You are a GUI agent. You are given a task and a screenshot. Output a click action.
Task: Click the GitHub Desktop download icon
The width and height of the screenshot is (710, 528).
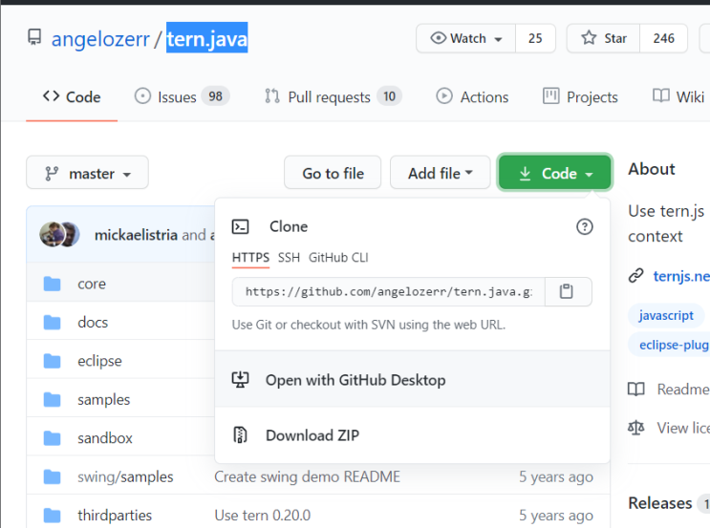point(240,380)
